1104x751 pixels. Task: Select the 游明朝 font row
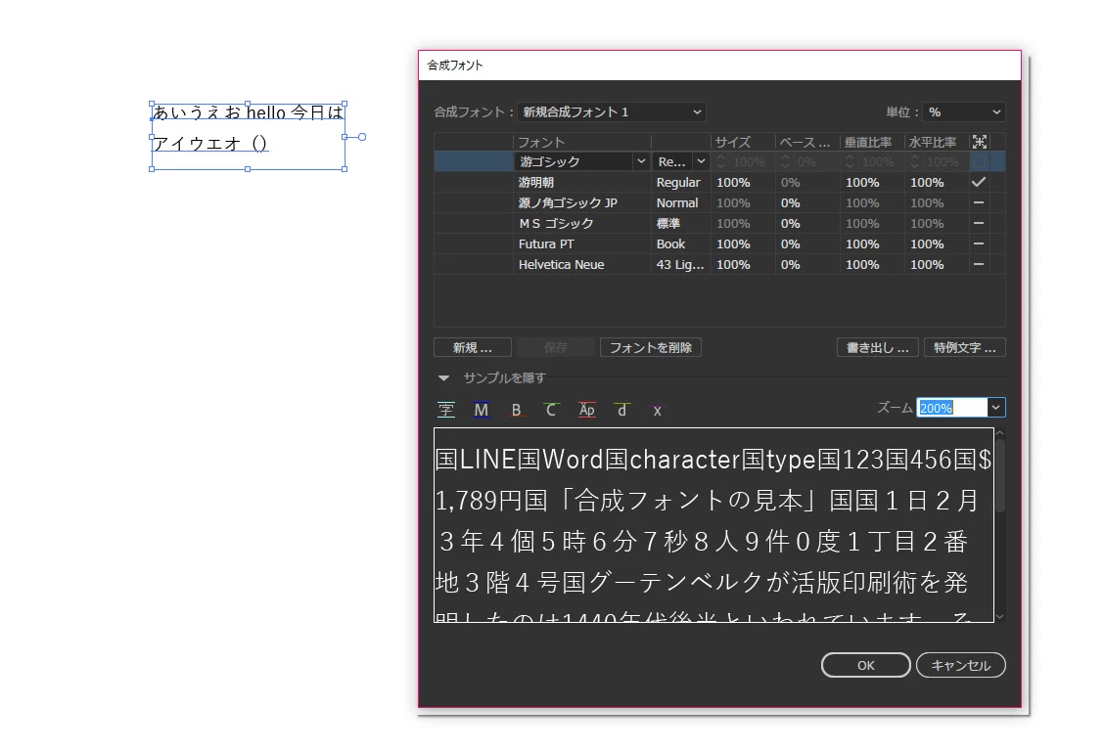pyautogui.click(x=718, y=182)
